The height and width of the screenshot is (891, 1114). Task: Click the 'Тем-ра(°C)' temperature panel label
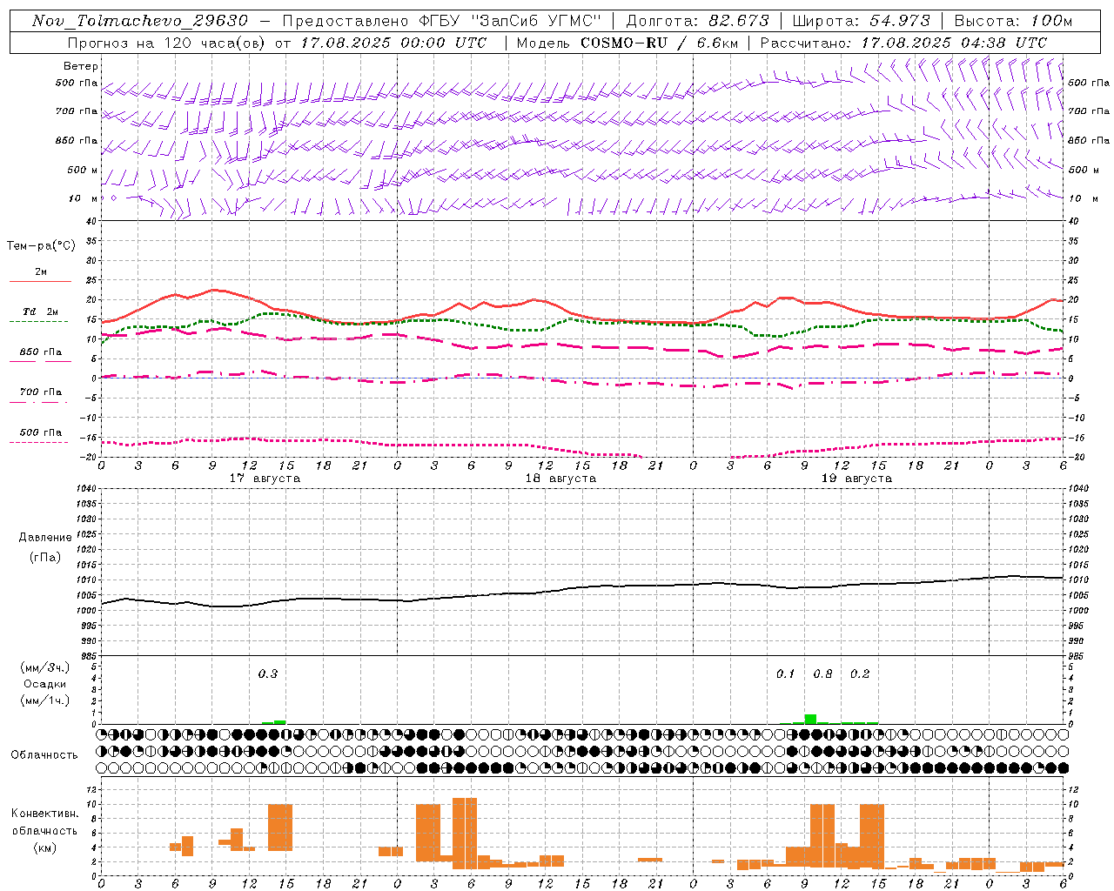coord(41,246)
